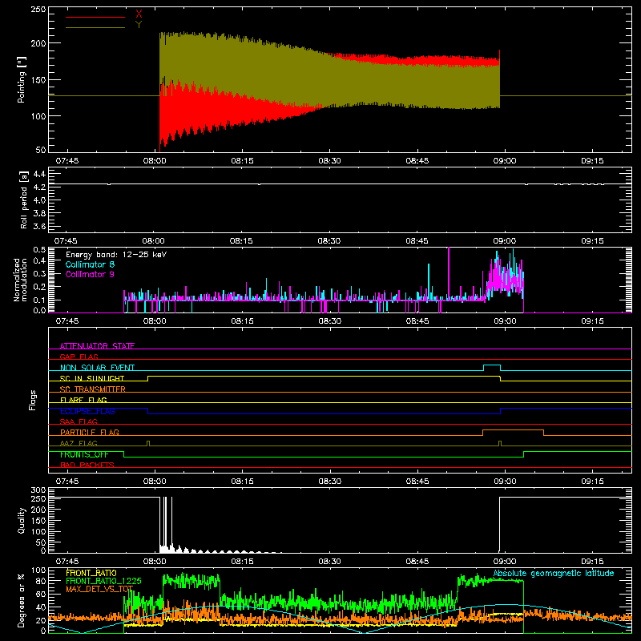641x641 pixels.
Task: Click the red legend line beside X
Action: pyautogui.click(x=95, y=17)
